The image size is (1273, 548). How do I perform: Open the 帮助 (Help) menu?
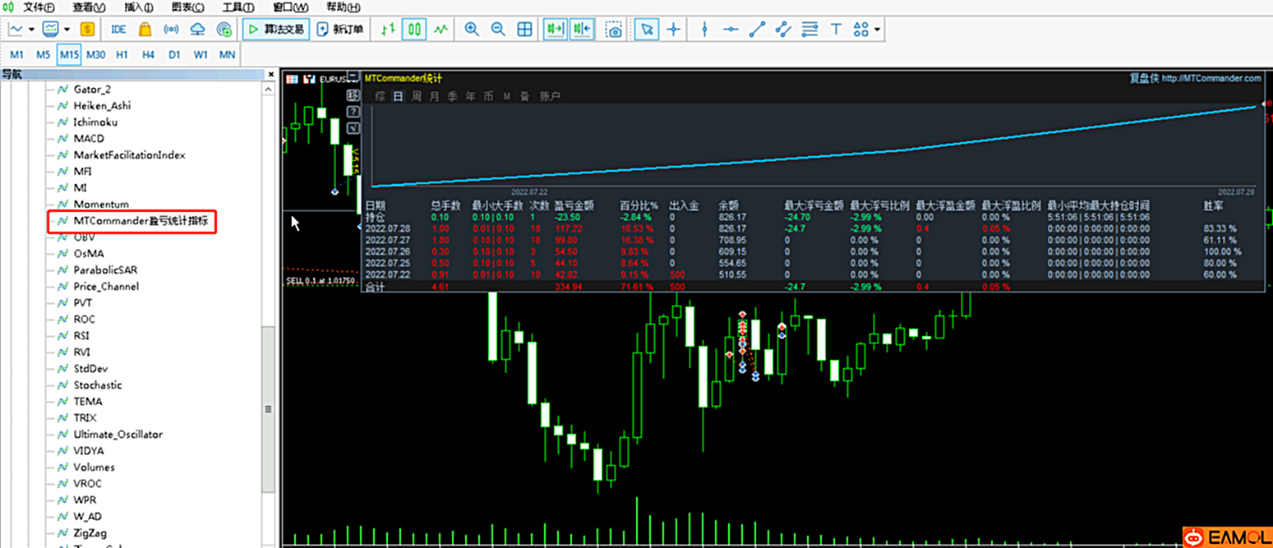click(x=342, y=7)
